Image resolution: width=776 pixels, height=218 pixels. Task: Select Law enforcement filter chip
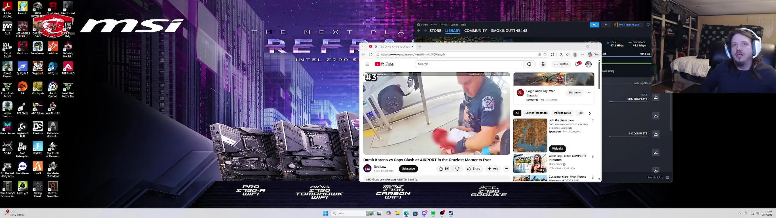[x=536, y=113]
